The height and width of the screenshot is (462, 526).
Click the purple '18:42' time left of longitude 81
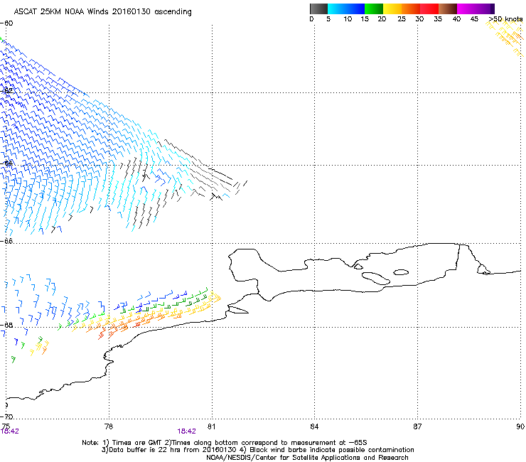[x=186, y=431]
